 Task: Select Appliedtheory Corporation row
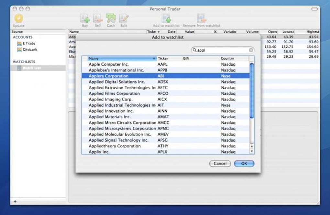tap(165, 146)
